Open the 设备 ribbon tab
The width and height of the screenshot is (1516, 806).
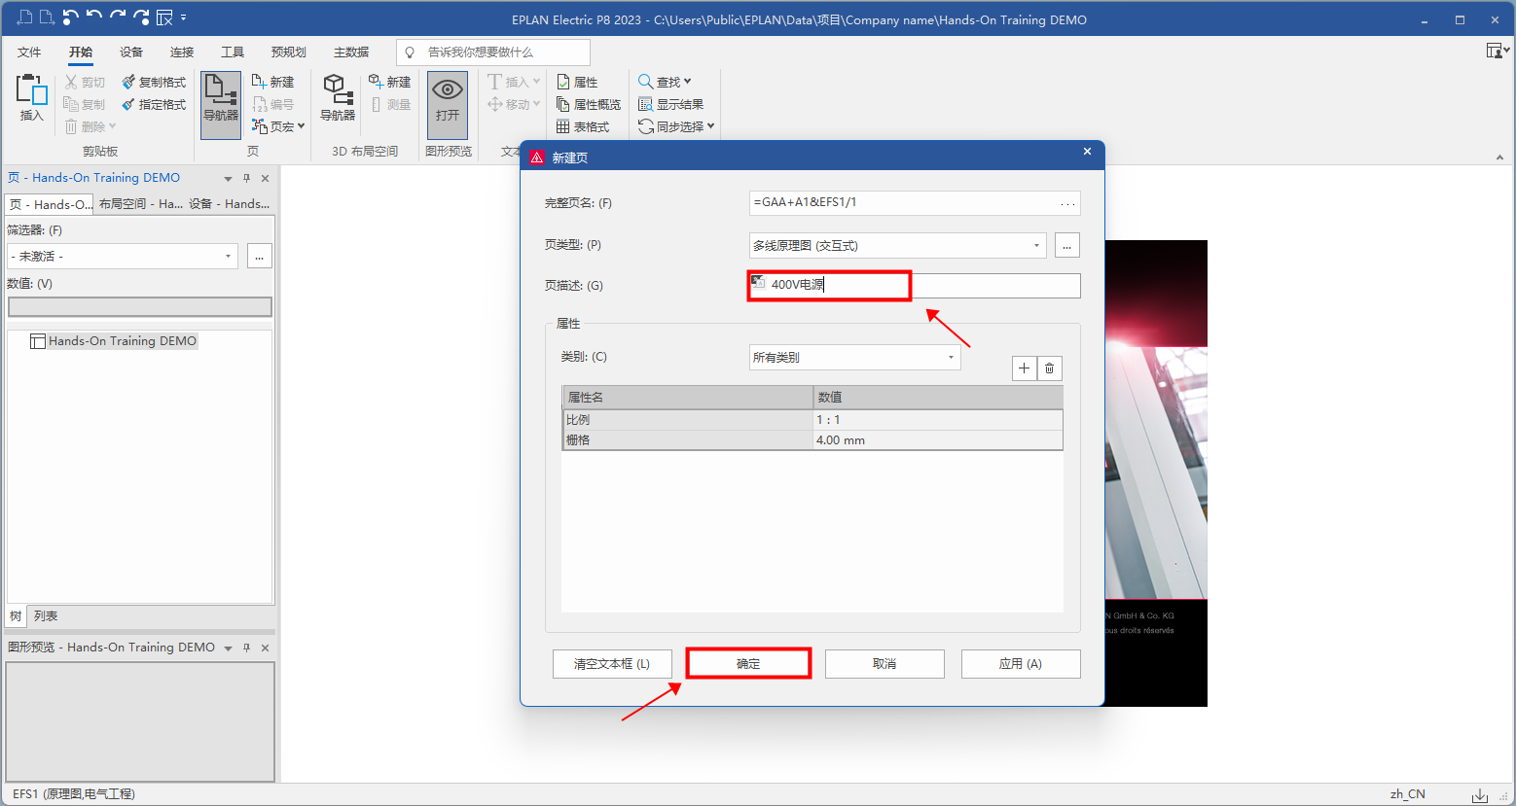click(131, 53)
